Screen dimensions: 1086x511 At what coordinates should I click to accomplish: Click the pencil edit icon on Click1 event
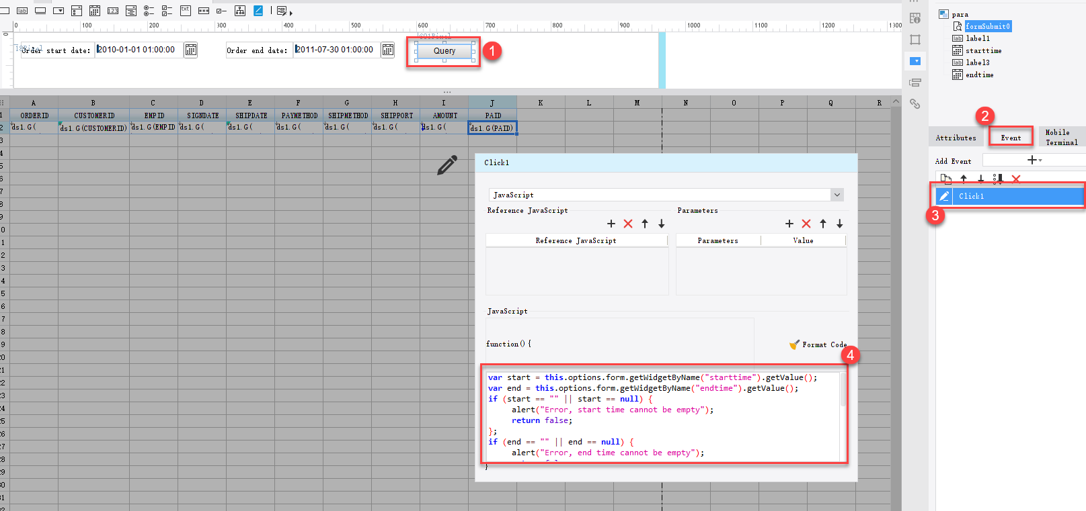tap(944, 196)
